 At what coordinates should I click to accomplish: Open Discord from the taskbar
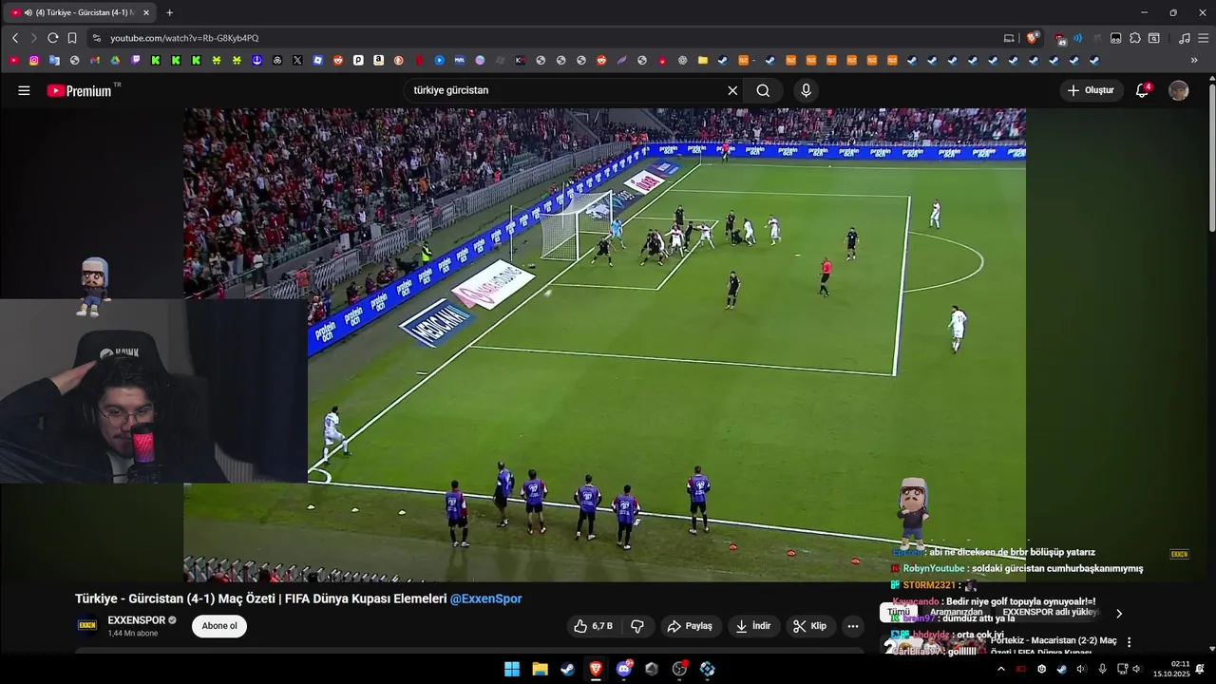(x=624, y=669)
